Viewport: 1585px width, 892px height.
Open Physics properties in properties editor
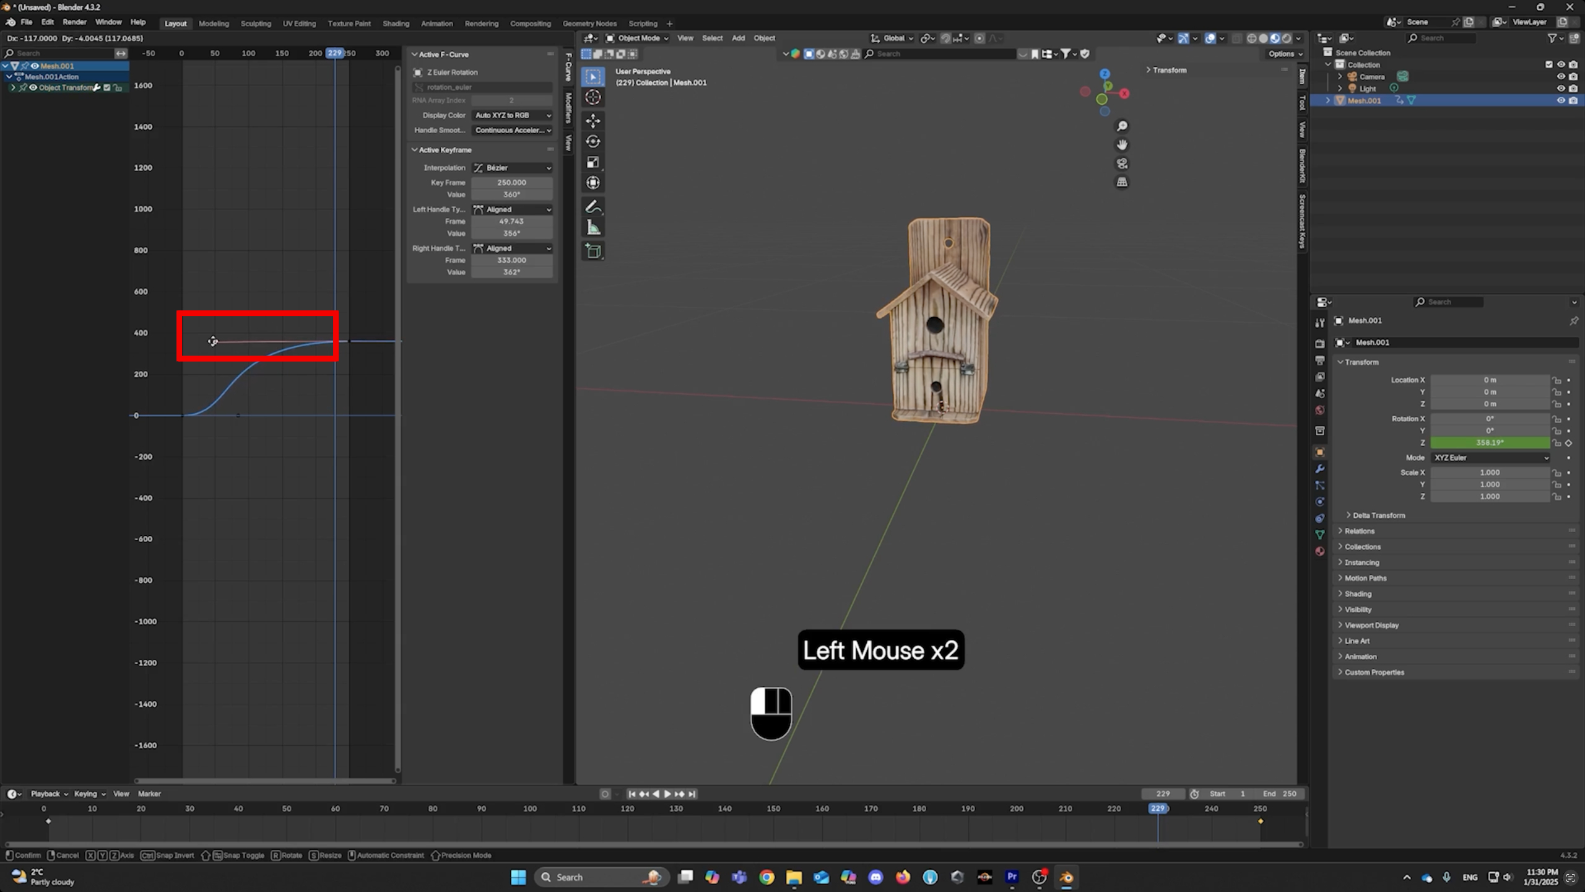pos(1321,502)
